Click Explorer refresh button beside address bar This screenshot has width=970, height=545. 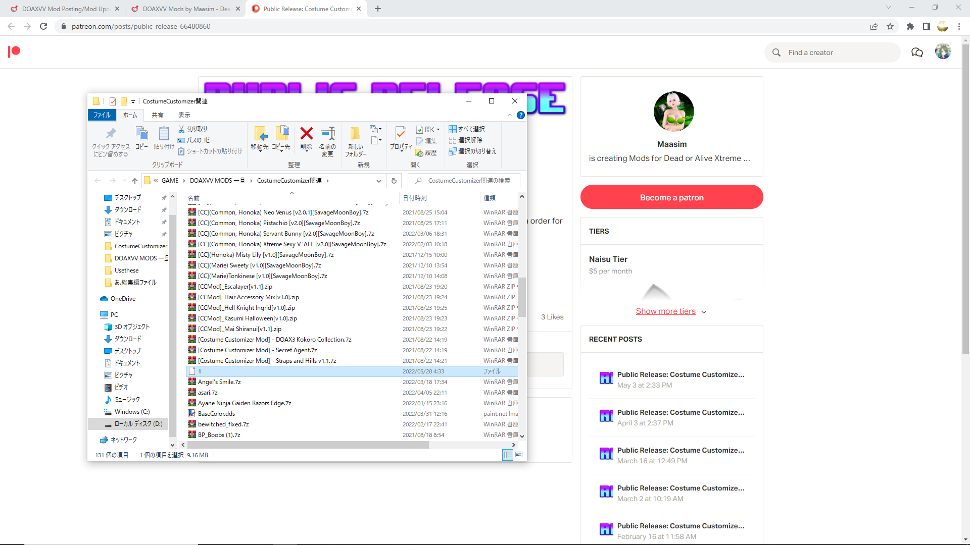[394, 181]
